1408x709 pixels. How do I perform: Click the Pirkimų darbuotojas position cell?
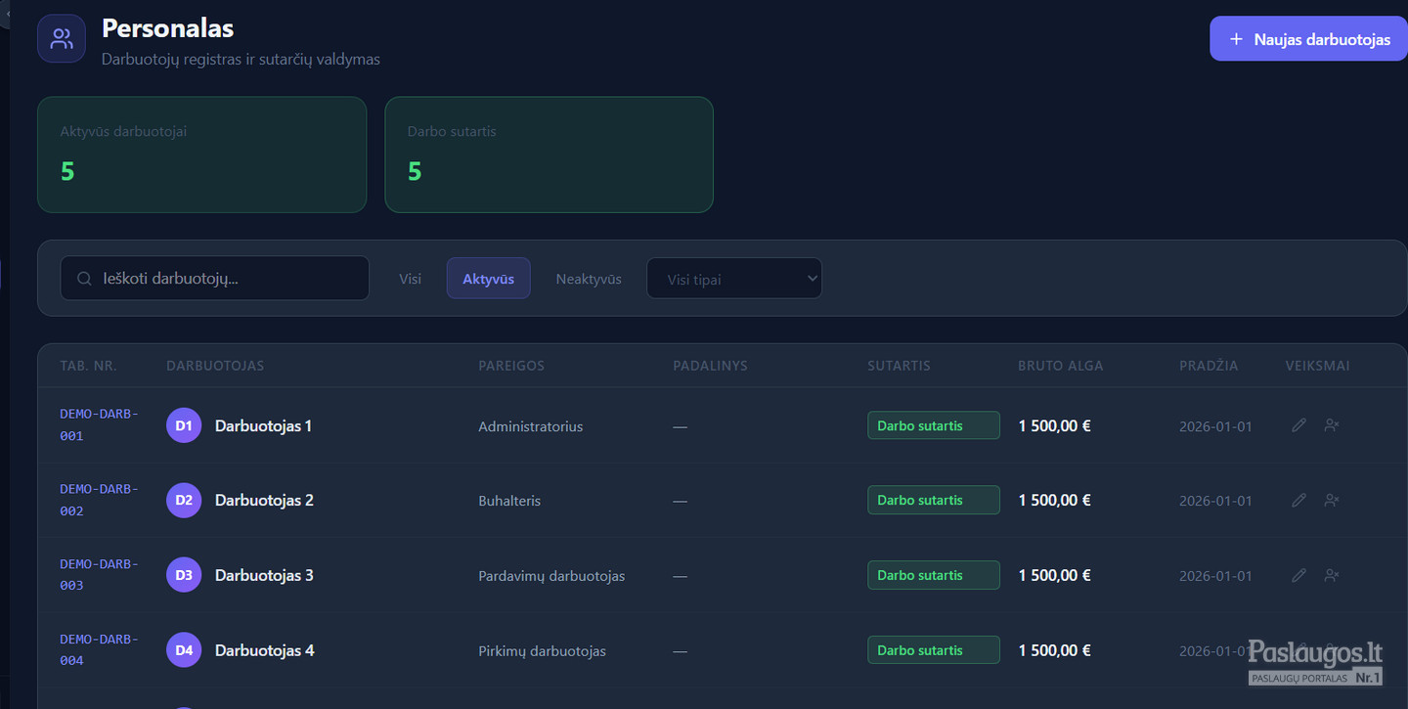click(x=542, y=650)
